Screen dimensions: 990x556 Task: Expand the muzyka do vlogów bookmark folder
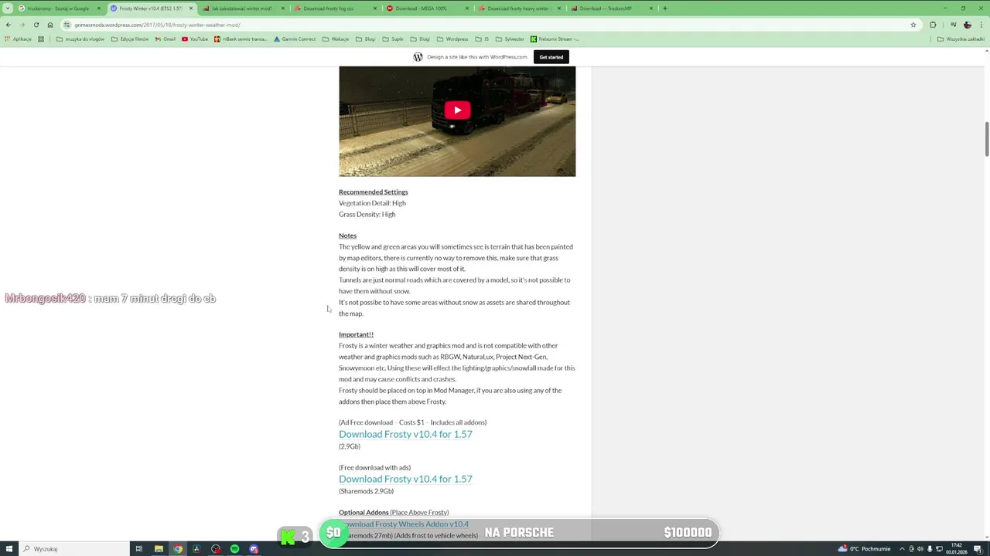point(80,39)
